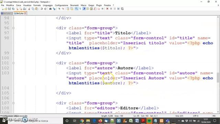Screen dimensions: 220x124
Task: Open the user defined language icon
Action: (x=88, y=9)
